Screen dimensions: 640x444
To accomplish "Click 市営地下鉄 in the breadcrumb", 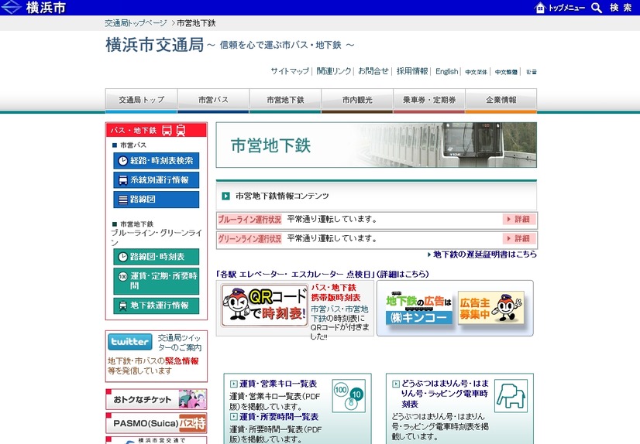I will pos(196,23).
